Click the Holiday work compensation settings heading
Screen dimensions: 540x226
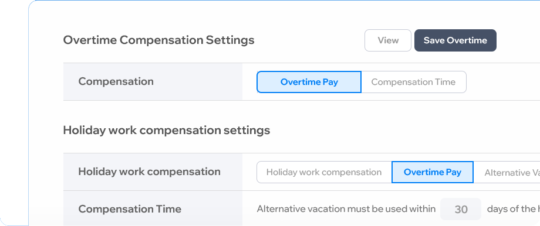[167, 131]
